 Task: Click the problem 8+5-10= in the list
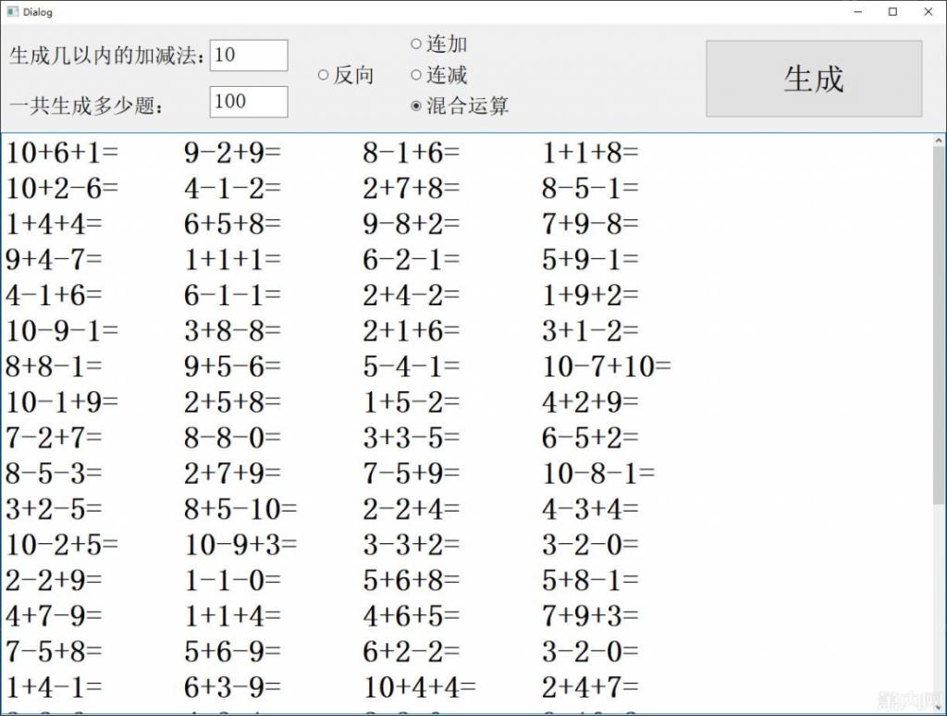pos(240,509)
